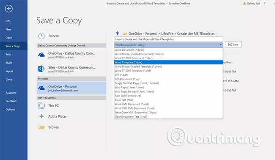
Task: Click the SharePoint Sites icon
Action: [x=41, y=69]
